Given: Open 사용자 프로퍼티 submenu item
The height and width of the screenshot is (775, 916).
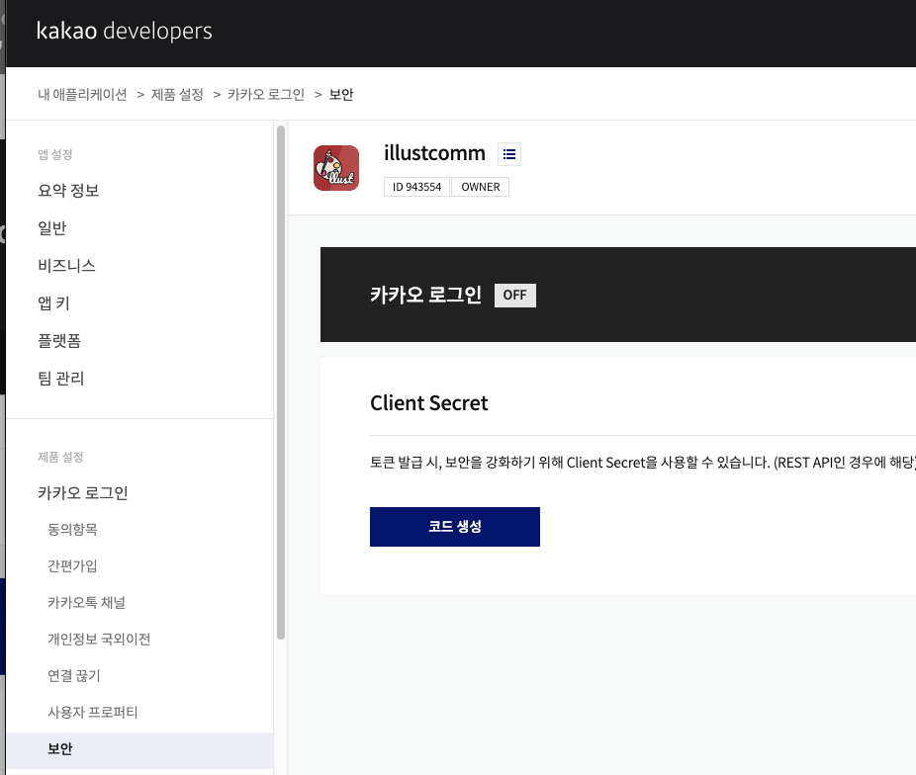Looking at the screenshot, I should pos(92,712).
